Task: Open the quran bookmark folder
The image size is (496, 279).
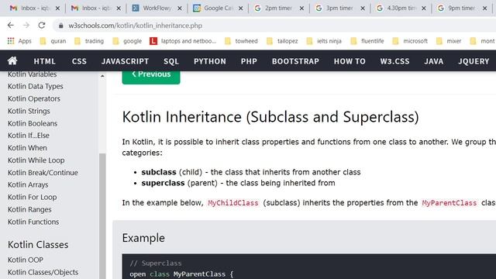Action: 53,41
